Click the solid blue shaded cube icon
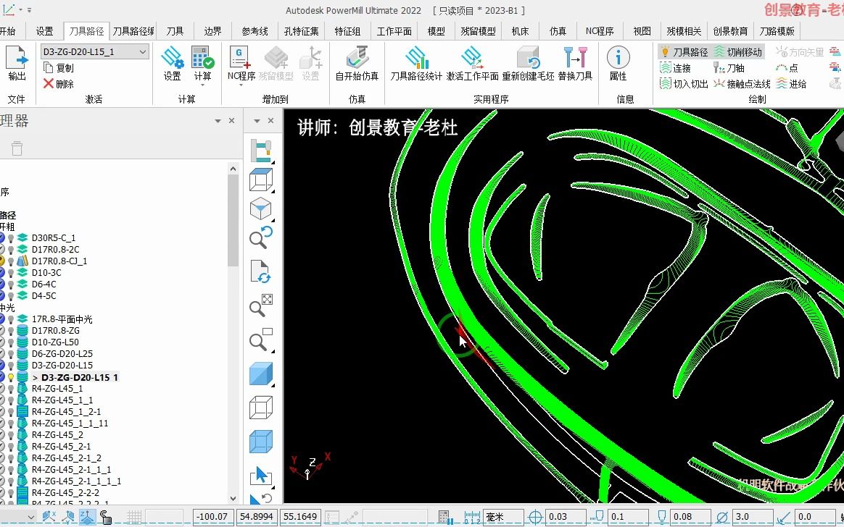This screenshot has width=844, height=527. click(261, 374)
